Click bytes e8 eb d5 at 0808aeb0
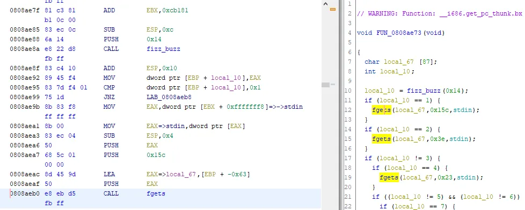 click(60, 193)
